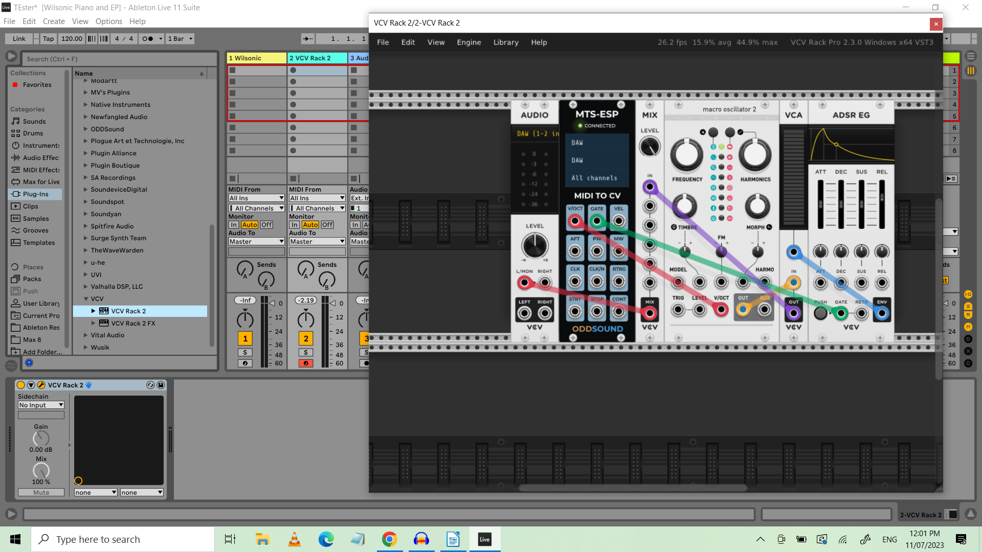Expand the Native Instruments folder
This screenshot has width=982, height=552.
[x=86, y=105]
